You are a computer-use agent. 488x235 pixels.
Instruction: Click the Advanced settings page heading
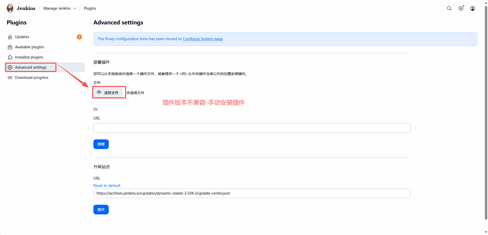click(x=118, y=23)
